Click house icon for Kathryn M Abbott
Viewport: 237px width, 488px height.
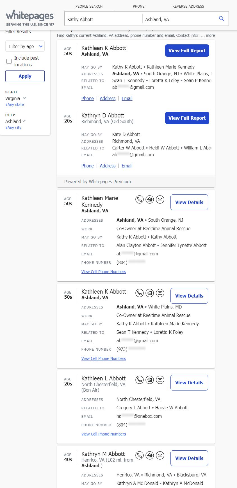coord(150,455)
